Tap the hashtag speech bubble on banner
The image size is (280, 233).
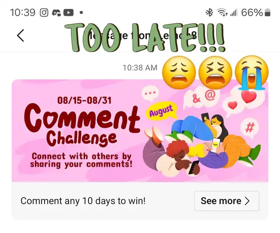(x=250, y=128)
